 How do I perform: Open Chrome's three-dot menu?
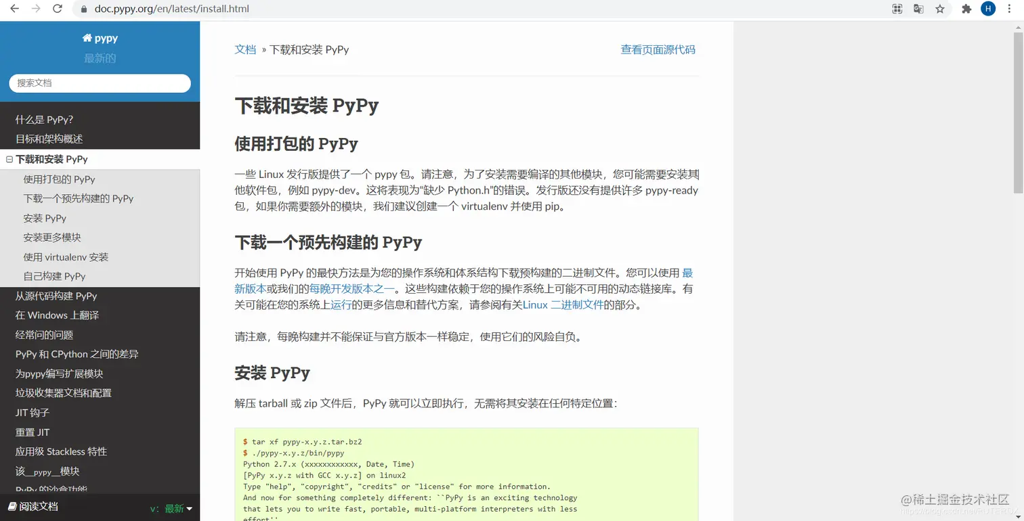[x=1010, y=9]
